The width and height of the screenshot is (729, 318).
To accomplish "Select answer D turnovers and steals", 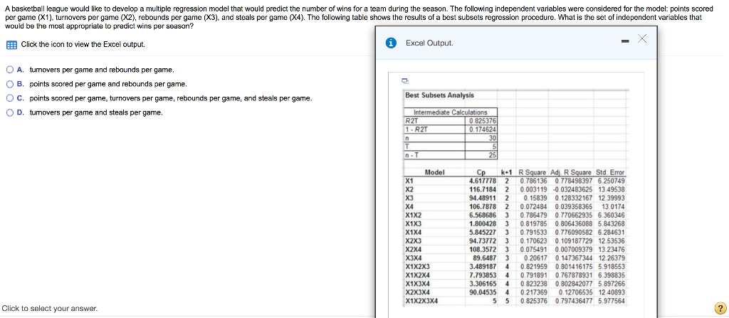I will 10,112.
